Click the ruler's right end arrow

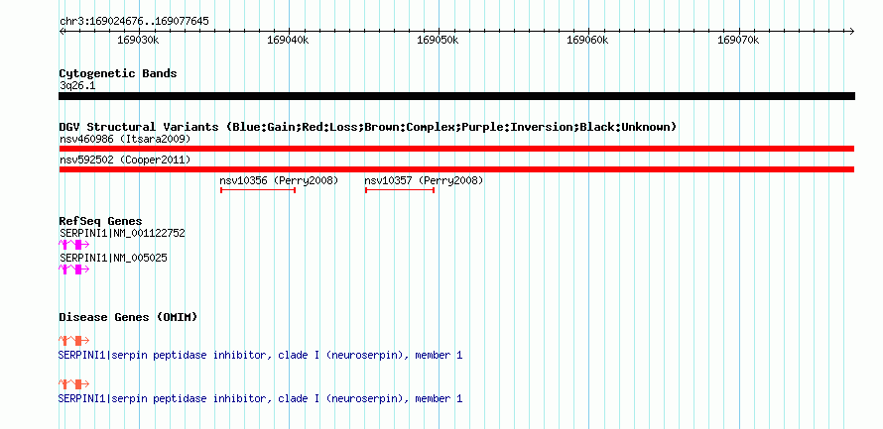pos(852,31)
